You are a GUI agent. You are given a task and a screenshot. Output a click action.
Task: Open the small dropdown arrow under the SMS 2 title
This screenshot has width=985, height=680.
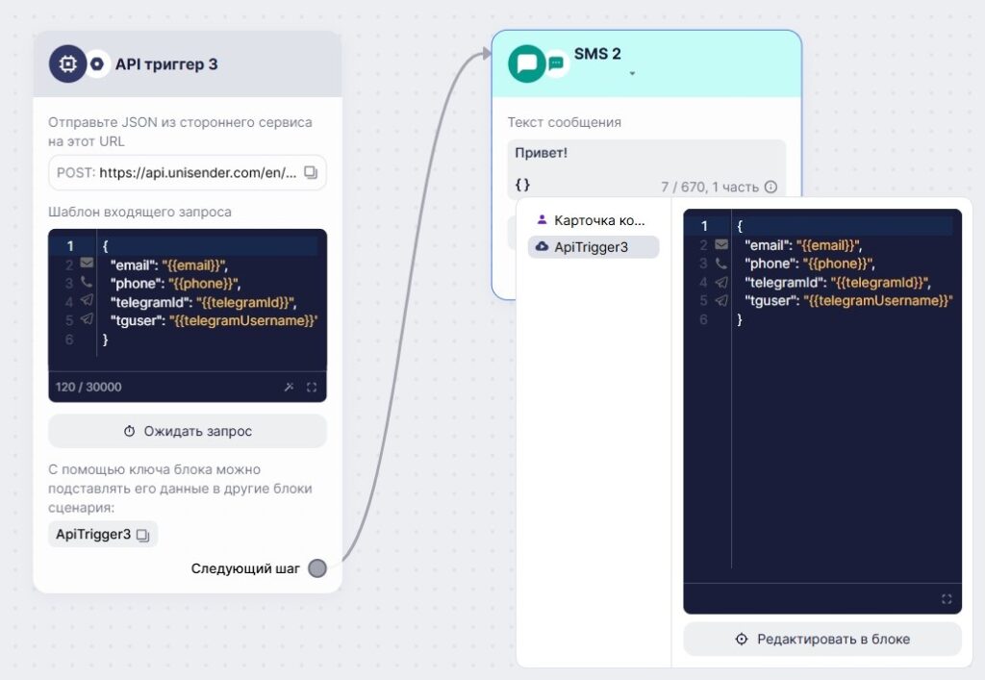point(632,74)
